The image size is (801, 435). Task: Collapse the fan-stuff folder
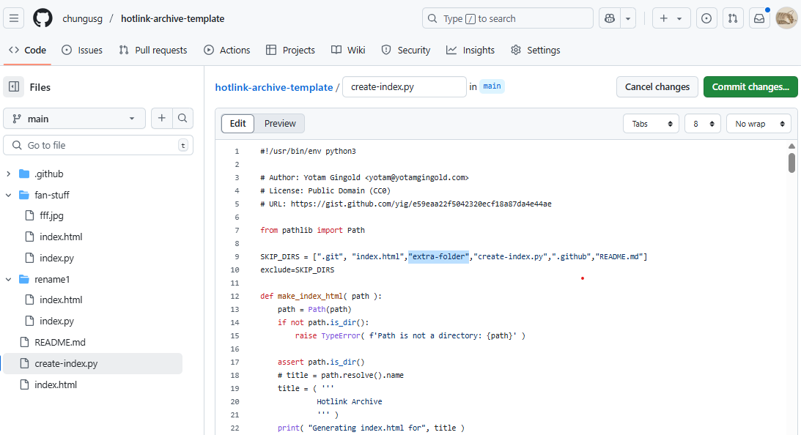[x=9, y=195]
